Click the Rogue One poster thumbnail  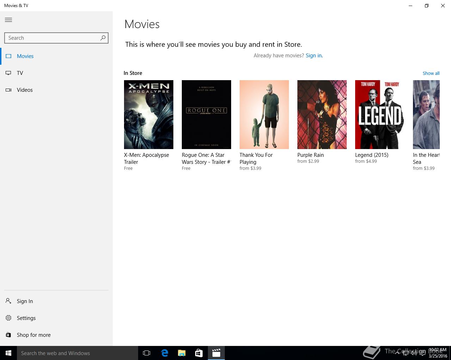point(206,115)
